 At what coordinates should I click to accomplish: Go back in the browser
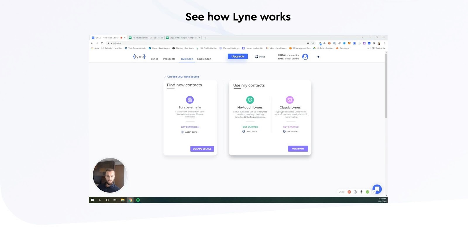pos(92,43)
